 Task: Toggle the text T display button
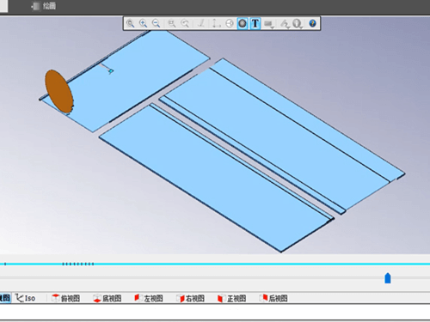coord(255,23)
